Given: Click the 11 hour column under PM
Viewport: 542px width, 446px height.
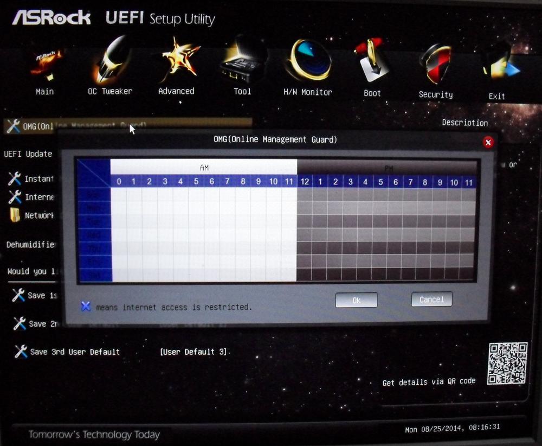Looking at the screenshot, I should (469, 183).
